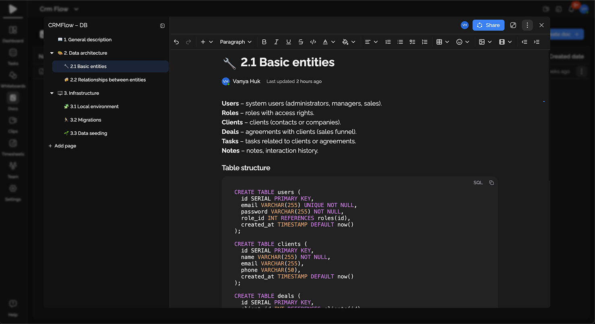Open the Paragraph style dropdown
Viewport: 595px width, 324px height.
click(x=236, y=42)
